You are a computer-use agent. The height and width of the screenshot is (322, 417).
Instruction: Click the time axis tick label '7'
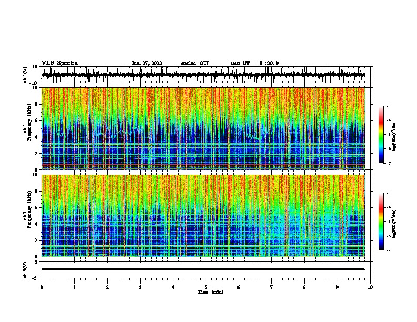272,287
